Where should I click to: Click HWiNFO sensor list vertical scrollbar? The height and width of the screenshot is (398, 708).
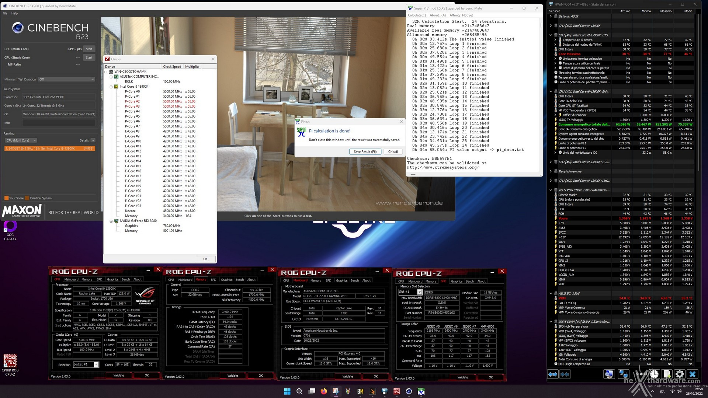(699, 92)
